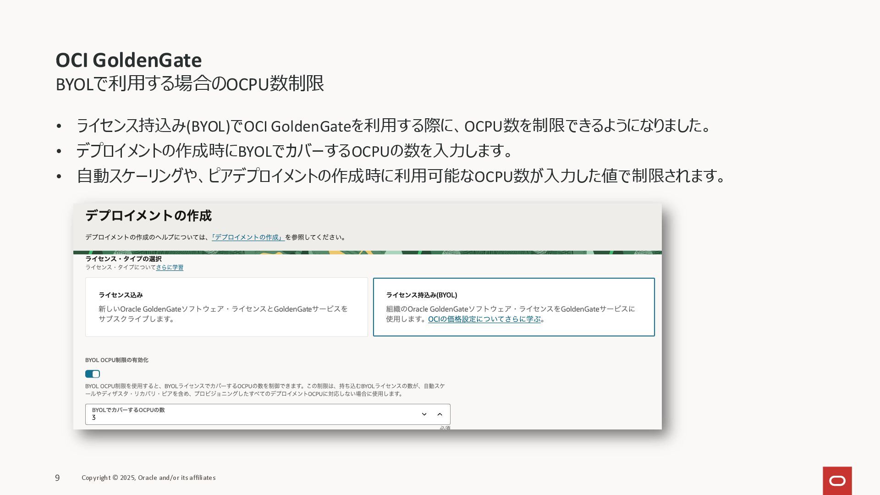Click the BYOL OCPU制限を使用すると description text
The image size is (880, 495).
265,390
